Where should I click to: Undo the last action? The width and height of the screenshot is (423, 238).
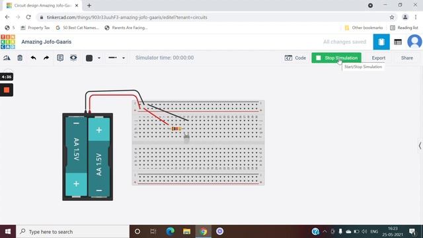pyautogui.click(x=33, y=58)
